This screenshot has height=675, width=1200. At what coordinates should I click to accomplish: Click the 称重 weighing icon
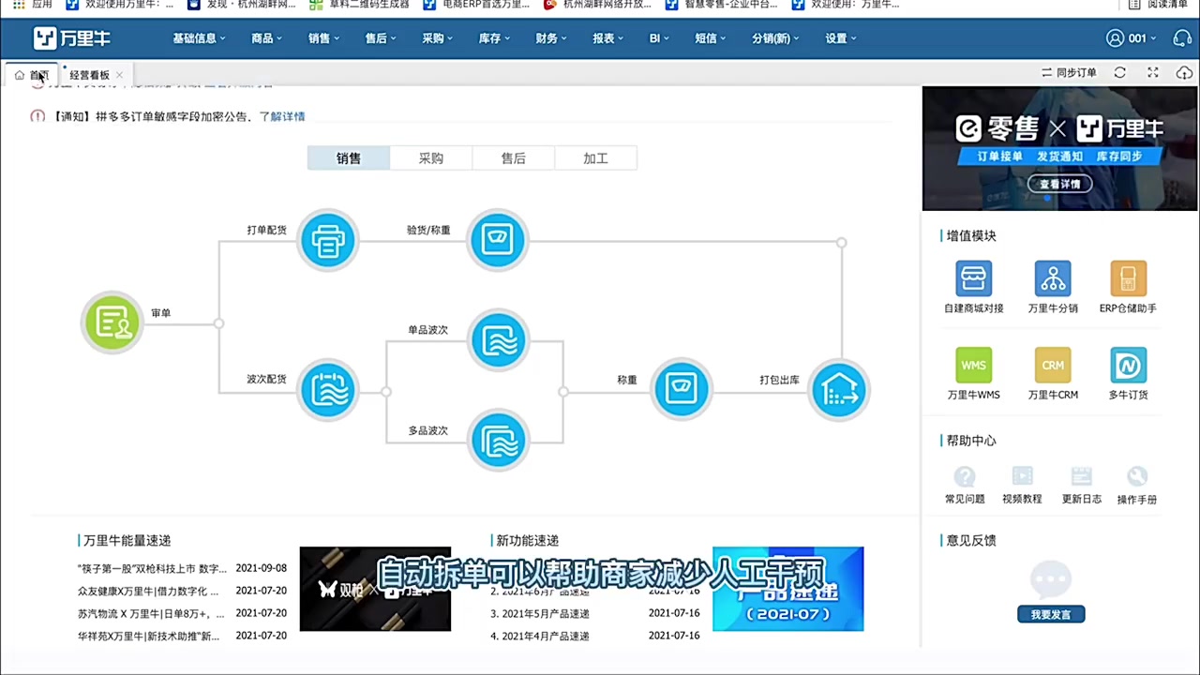pos(682,388)
